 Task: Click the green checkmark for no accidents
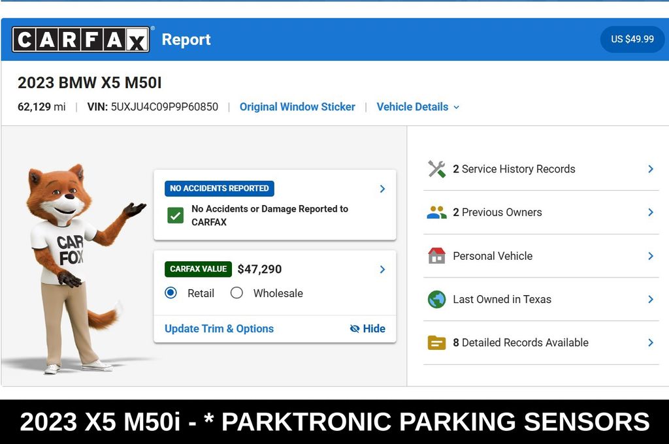pos(175,215)
